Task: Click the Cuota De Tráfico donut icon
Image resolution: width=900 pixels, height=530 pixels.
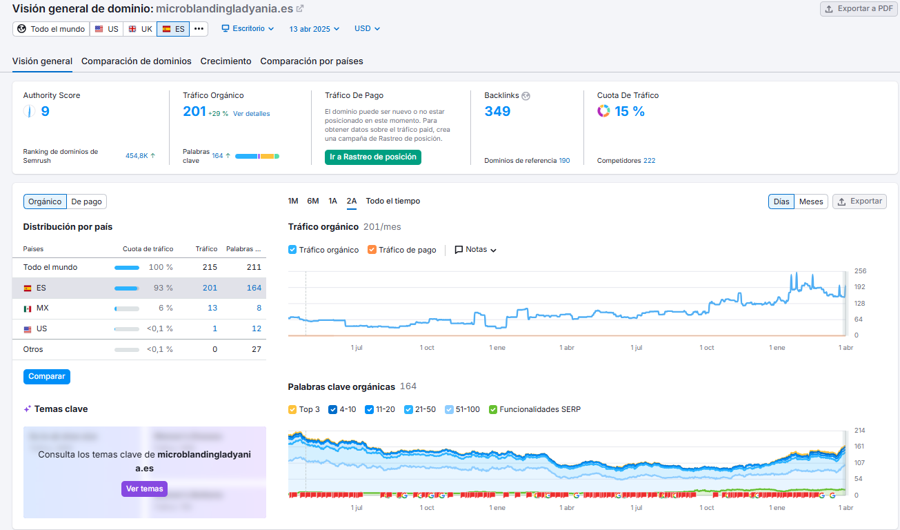Action: [603, 111]
